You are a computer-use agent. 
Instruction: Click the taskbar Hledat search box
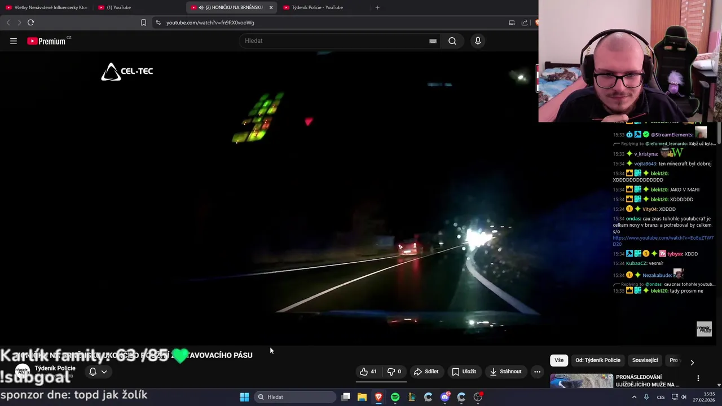(295, 397)
